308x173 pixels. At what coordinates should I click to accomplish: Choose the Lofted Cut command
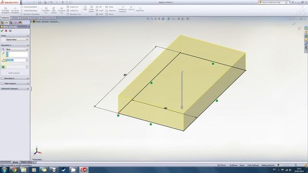pyautogui.click(x=73, y=11)
